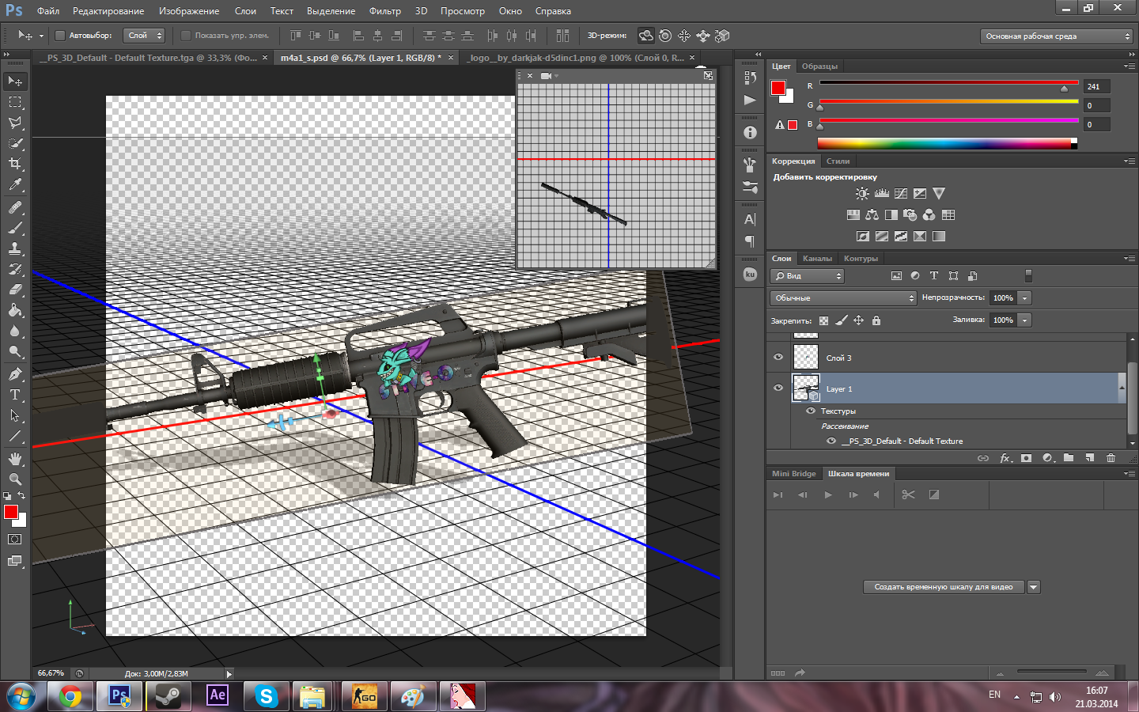This screenshot has width=1139, height=712.
Task: Enable the Автовыбор checkbox
Action: pos(59,36)
